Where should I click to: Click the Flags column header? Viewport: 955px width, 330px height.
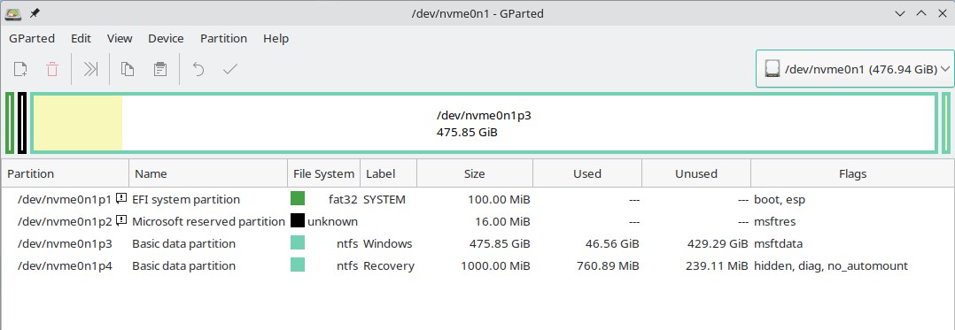852,173
